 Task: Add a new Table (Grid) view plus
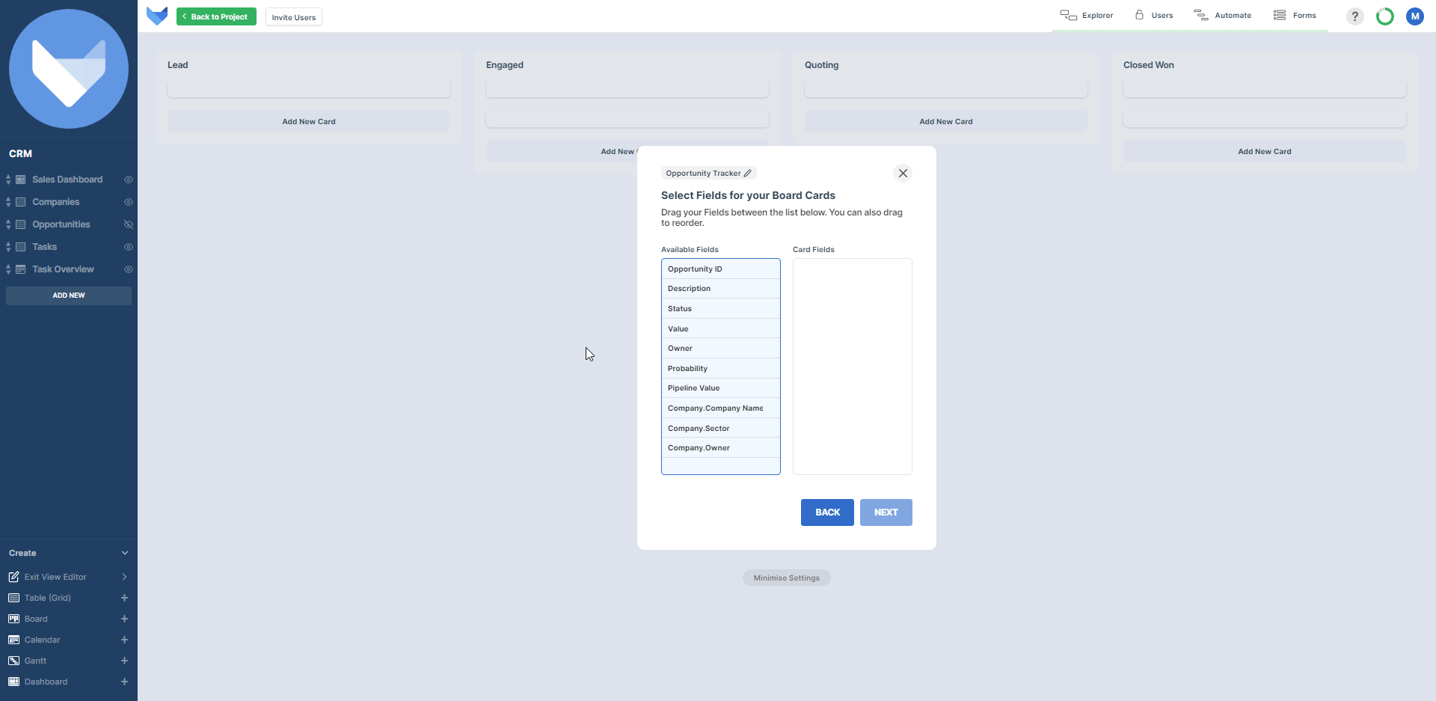coord(124,598)
